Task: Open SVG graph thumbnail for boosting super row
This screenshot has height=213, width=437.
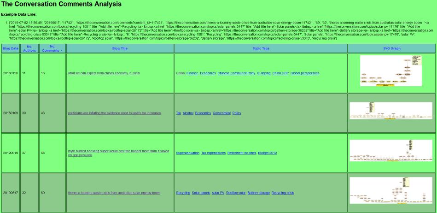Action: coord(391,150)
